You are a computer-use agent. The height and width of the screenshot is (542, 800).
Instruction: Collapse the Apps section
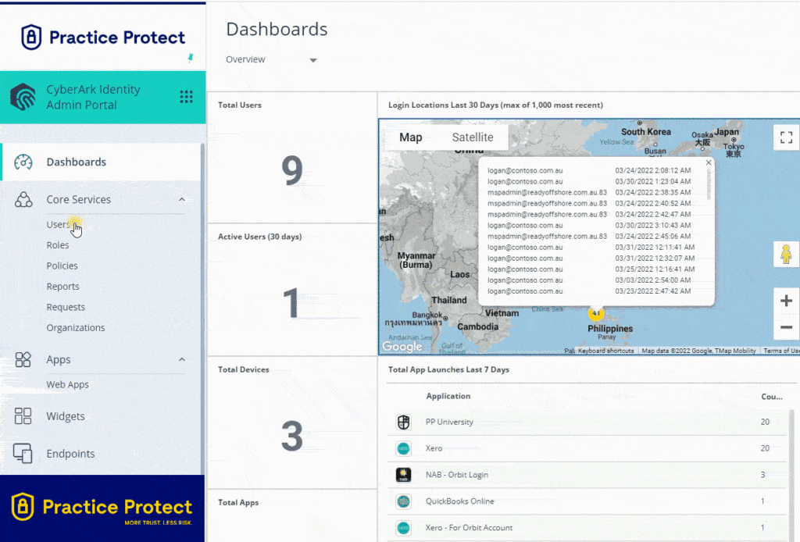point(182,359)
